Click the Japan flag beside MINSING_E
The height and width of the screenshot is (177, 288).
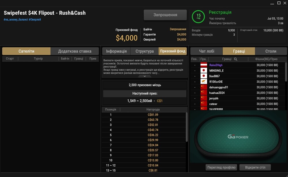coord(204,71)
